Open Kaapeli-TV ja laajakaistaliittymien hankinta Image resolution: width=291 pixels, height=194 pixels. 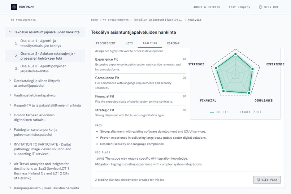coord(47,105)
